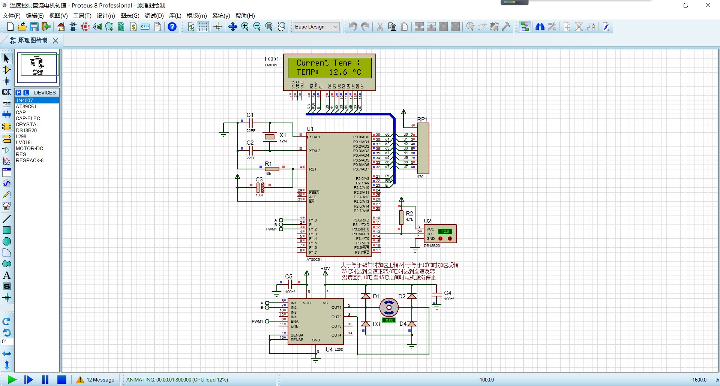Image resolution: width=720 pixels, height=386 pixels.
Task: Stop the simulation
Action: coord(62,380)
